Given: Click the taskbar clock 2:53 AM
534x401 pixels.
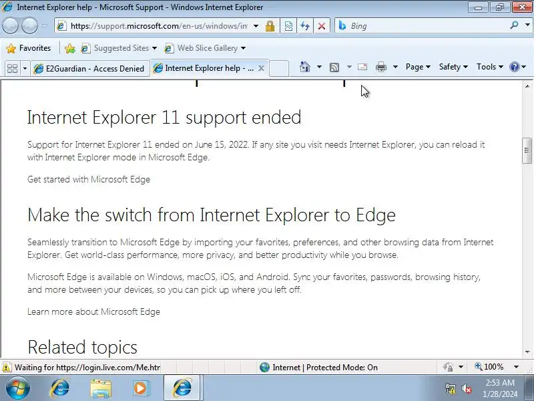Looking at the screenshot, I should 500,382.
